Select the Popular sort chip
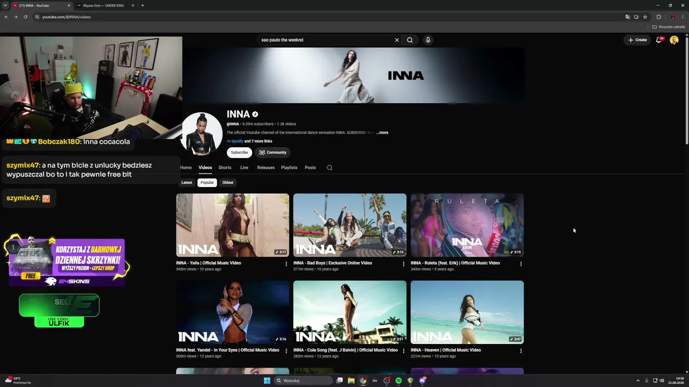This screenshot has width=689, height=387. coord(207,183)
